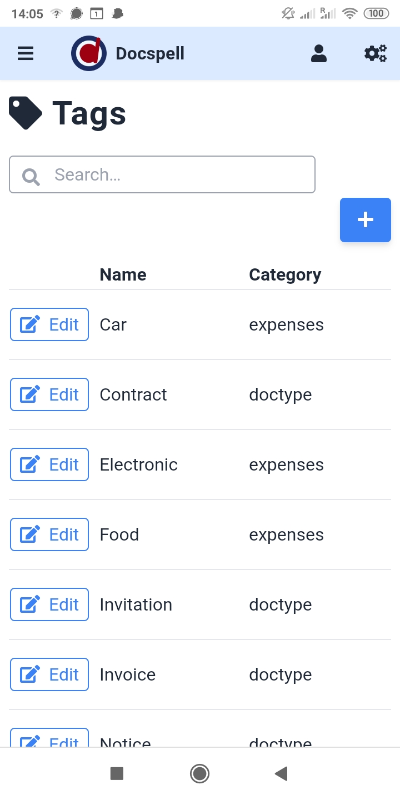This screenshot has width=400, height=800.
Task: Tap the recent apps square button
Action: 117,773
